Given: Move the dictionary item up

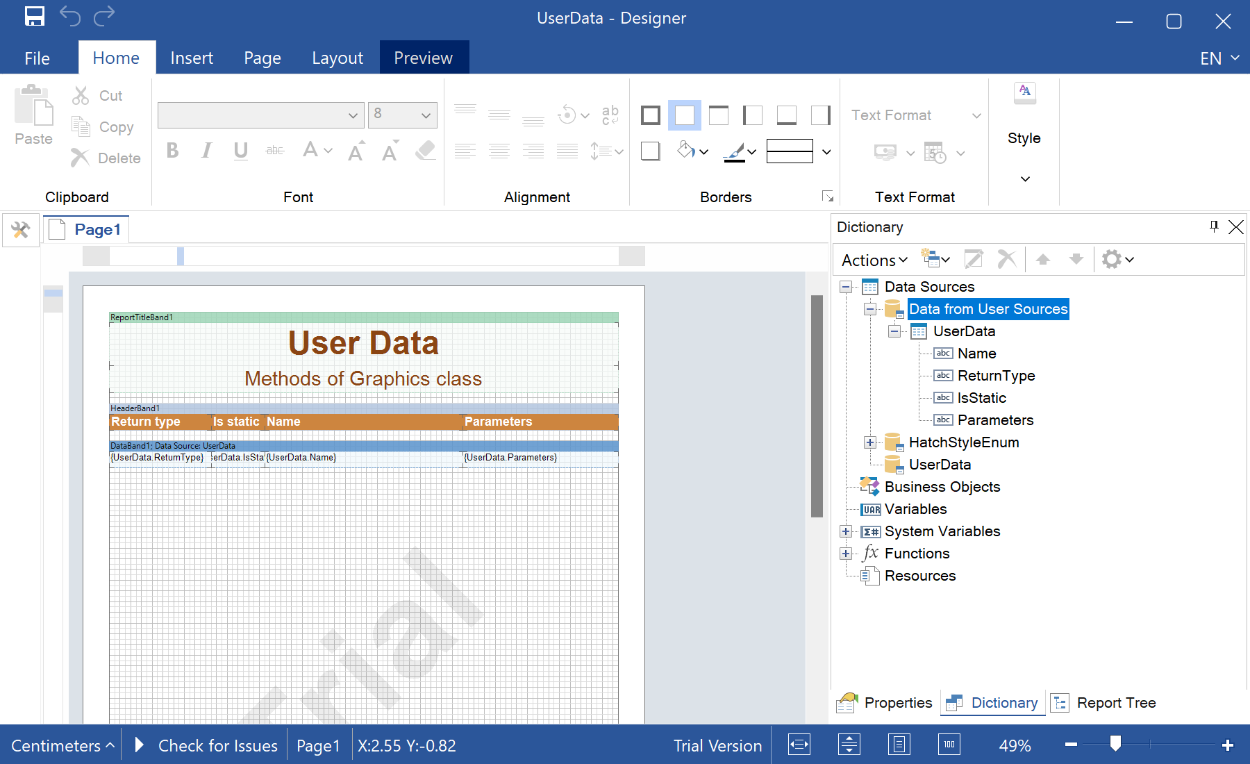Looking at the screenshot, I should tap(1042, 259).
